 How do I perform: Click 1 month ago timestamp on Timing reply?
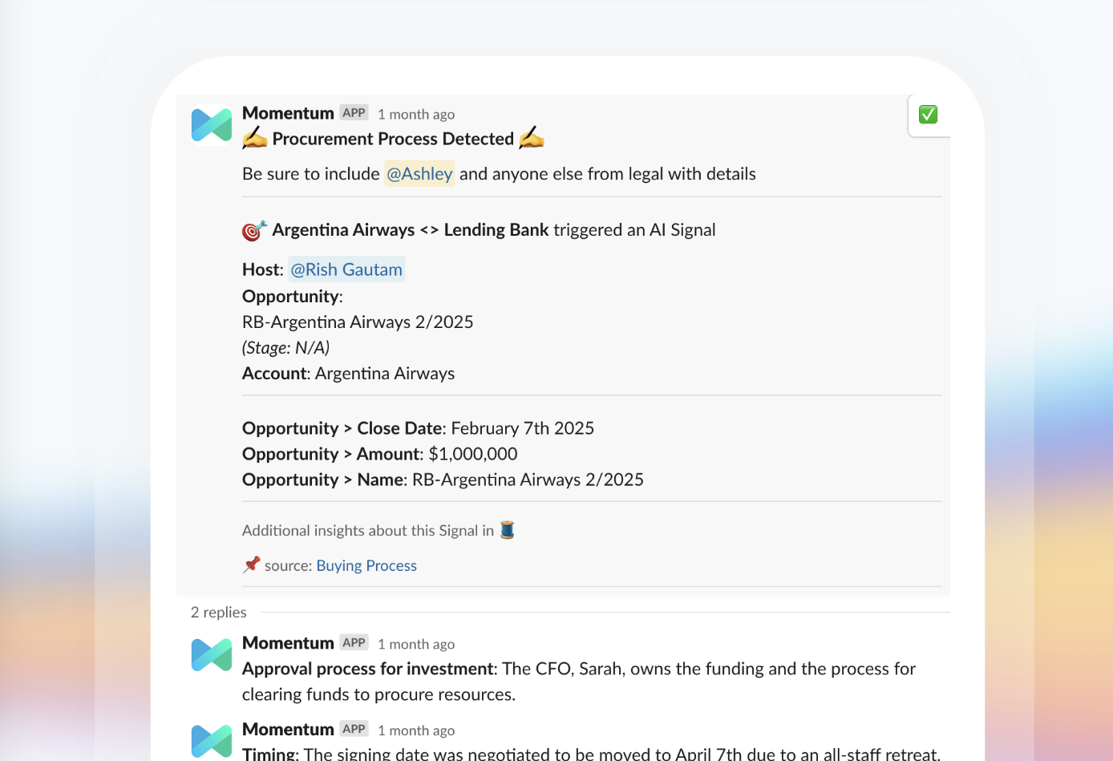point(416,731)
